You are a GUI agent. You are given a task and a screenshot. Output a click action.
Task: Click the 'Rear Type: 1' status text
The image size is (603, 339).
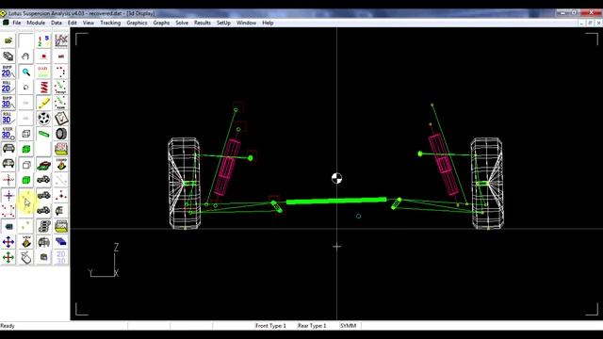click(x=312, y=326)
